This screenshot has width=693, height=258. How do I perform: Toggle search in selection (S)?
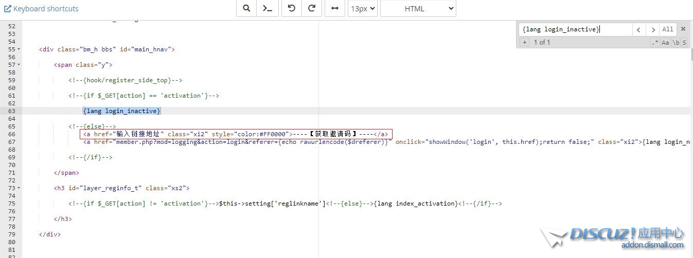coord(684,43)
